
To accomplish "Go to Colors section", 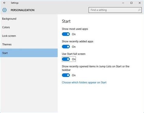I will [x=29, y=27].
